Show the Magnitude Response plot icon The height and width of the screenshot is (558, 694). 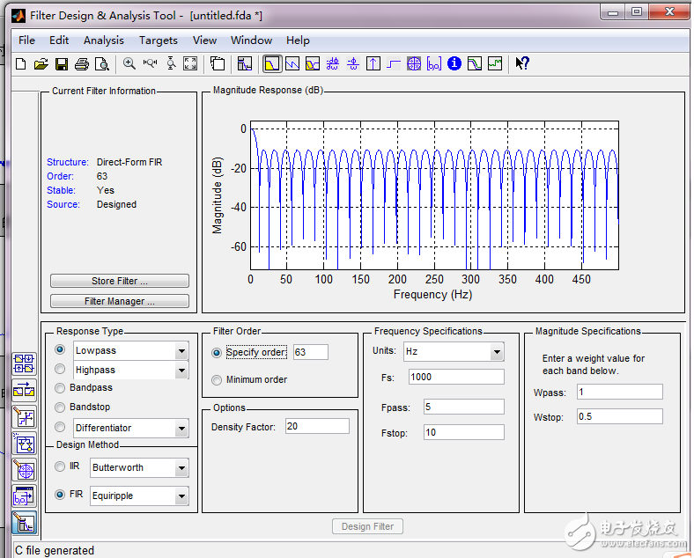coord(271,63)
